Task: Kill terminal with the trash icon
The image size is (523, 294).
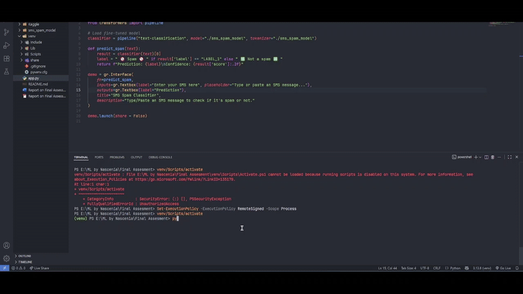Action: click(x=493, y=157)
